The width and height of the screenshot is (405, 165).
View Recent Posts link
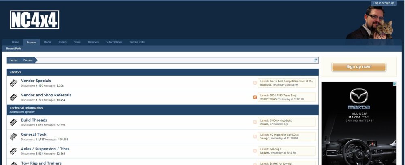tap(14, 49)
